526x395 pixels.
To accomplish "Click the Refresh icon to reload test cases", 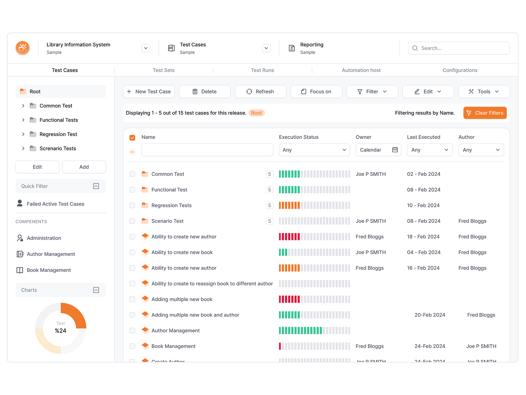I will (249, 92).
